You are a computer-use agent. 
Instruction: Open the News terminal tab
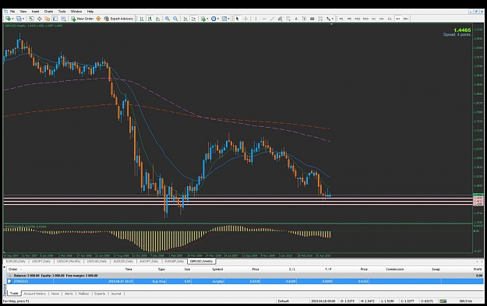coord(55,294)
